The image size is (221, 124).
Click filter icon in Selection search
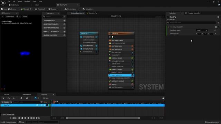218,22
